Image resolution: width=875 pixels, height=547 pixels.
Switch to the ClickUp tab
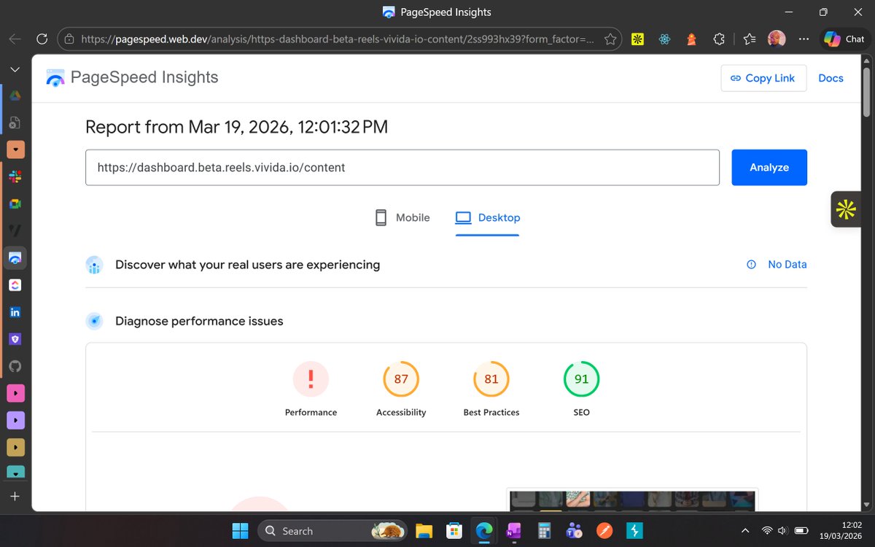(x=15, y=284)
